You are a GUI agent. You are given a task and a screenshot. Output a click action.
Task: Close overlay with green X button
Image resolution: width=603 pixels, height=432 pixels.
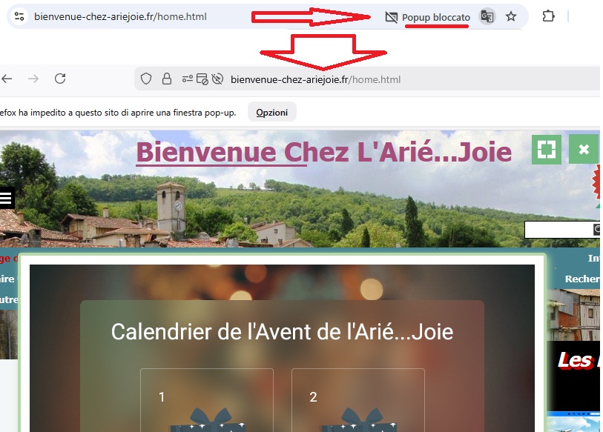(x=584, y=149)
